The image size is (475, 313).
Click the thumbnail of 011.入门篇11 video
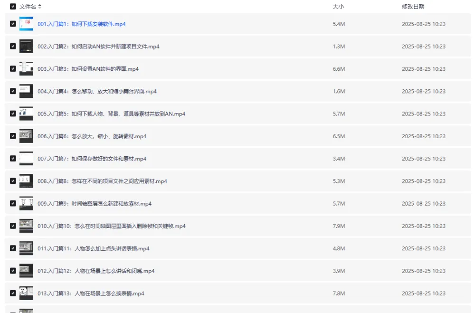tap(26, 248)
